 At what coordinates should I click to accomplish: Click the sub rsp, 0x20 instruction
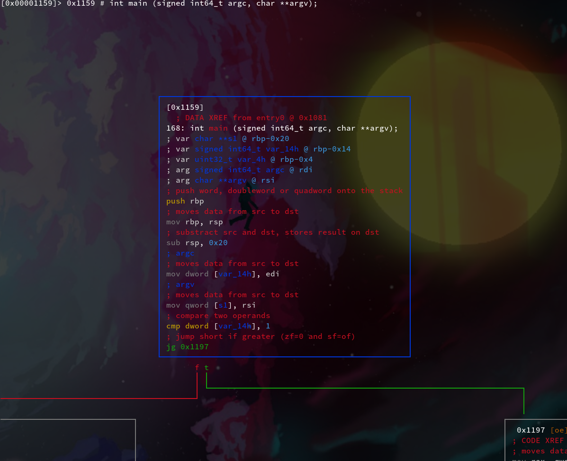(197, 243)
